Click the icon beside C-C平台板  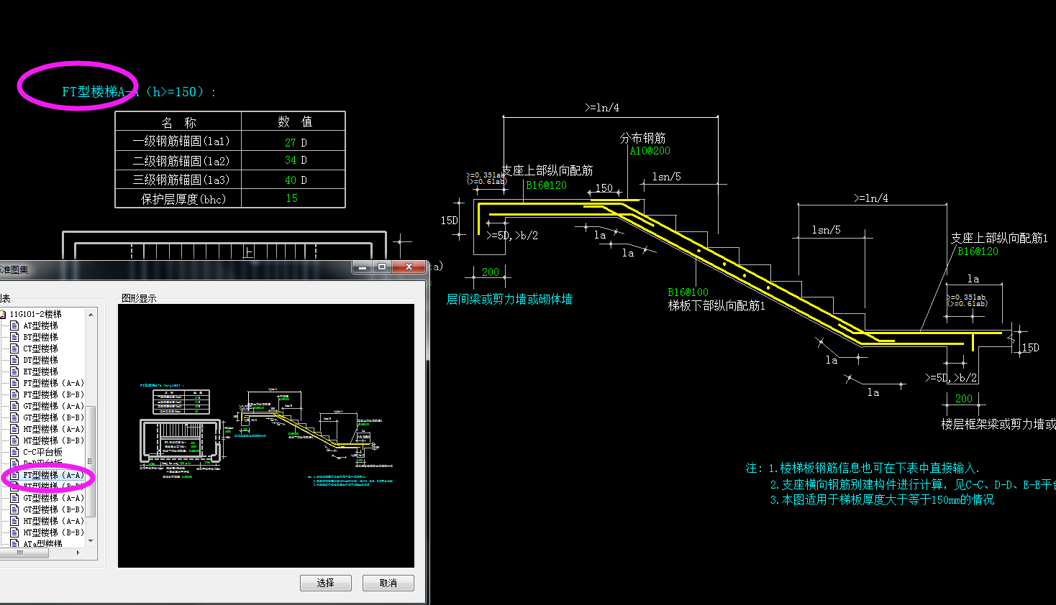14,452
